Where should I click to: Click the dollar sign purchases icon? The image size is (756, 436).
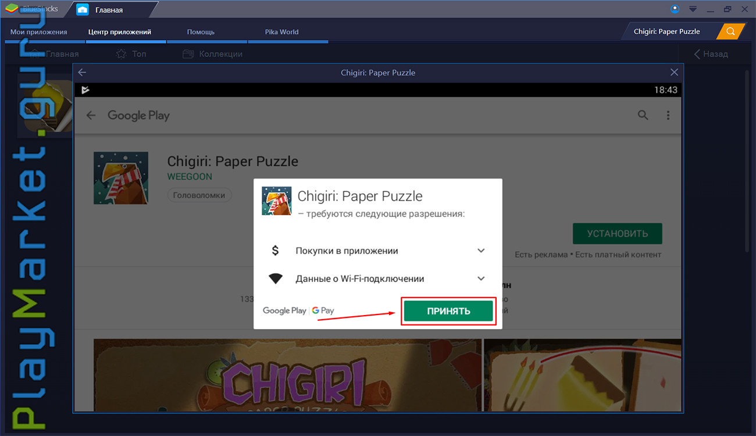coord(276,251)
